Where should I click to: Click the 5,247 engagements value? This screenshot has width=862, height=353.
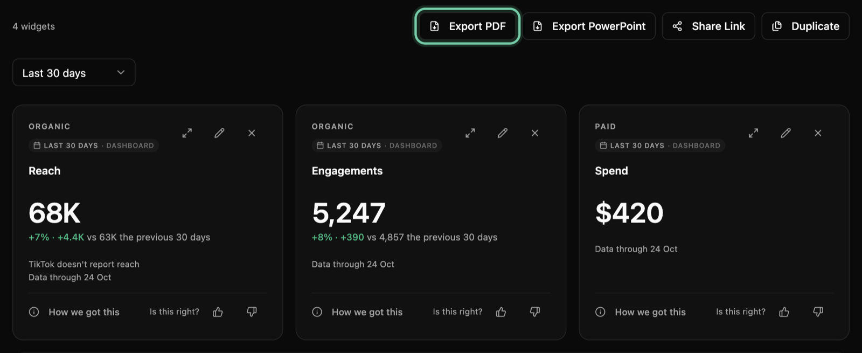click(x=349, y=213)
